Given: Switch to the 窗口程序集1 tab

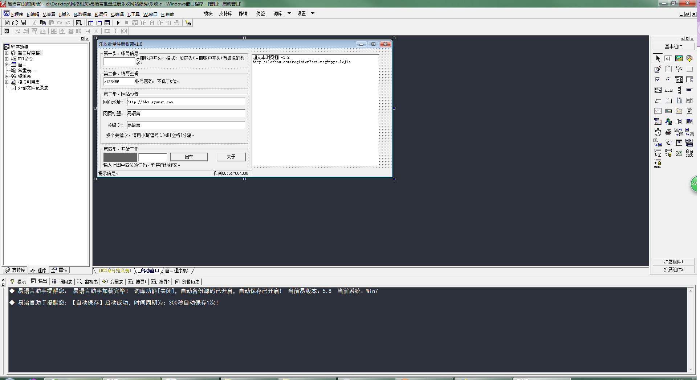Looking at the screenshot, I should [x=177, y=270].
